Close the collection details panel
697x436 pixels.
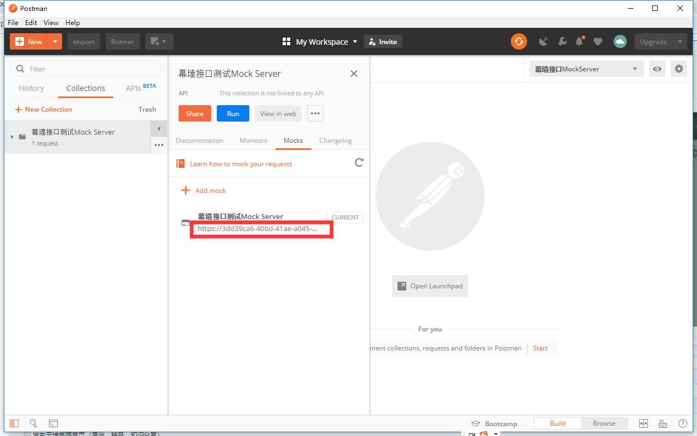click(354, 74)
